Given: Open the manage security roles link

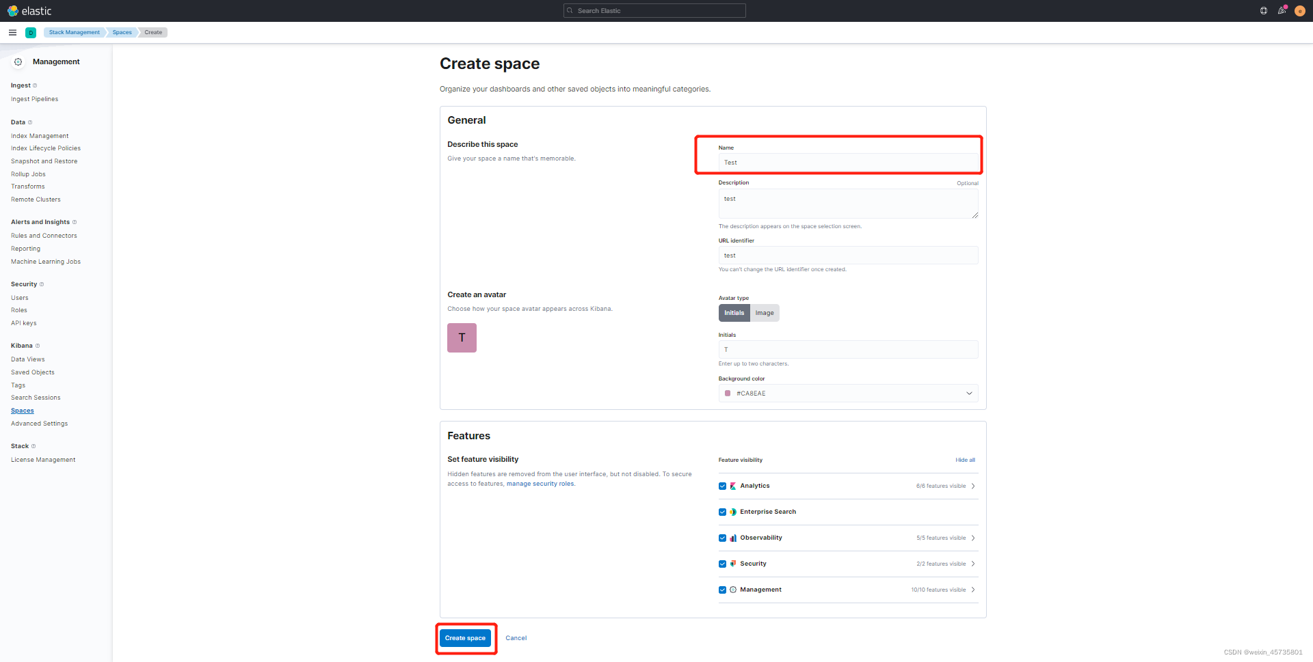Looking at the screenshot, I should tap(540, 484).
